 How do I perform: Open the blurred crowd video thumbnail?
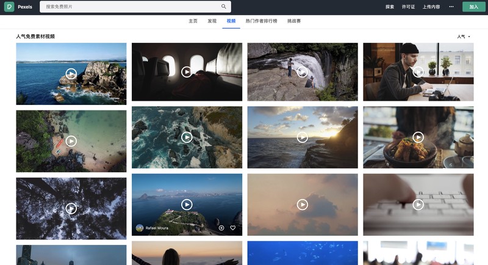coord(418,253)
